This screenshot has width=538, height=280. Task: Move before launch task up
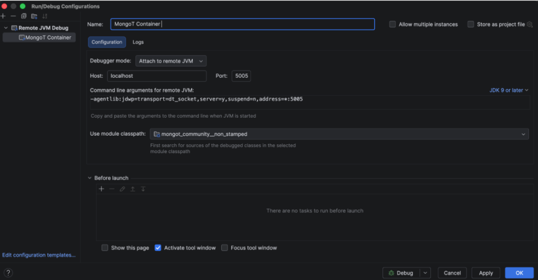pyautogui.click(x=132, y=189)
